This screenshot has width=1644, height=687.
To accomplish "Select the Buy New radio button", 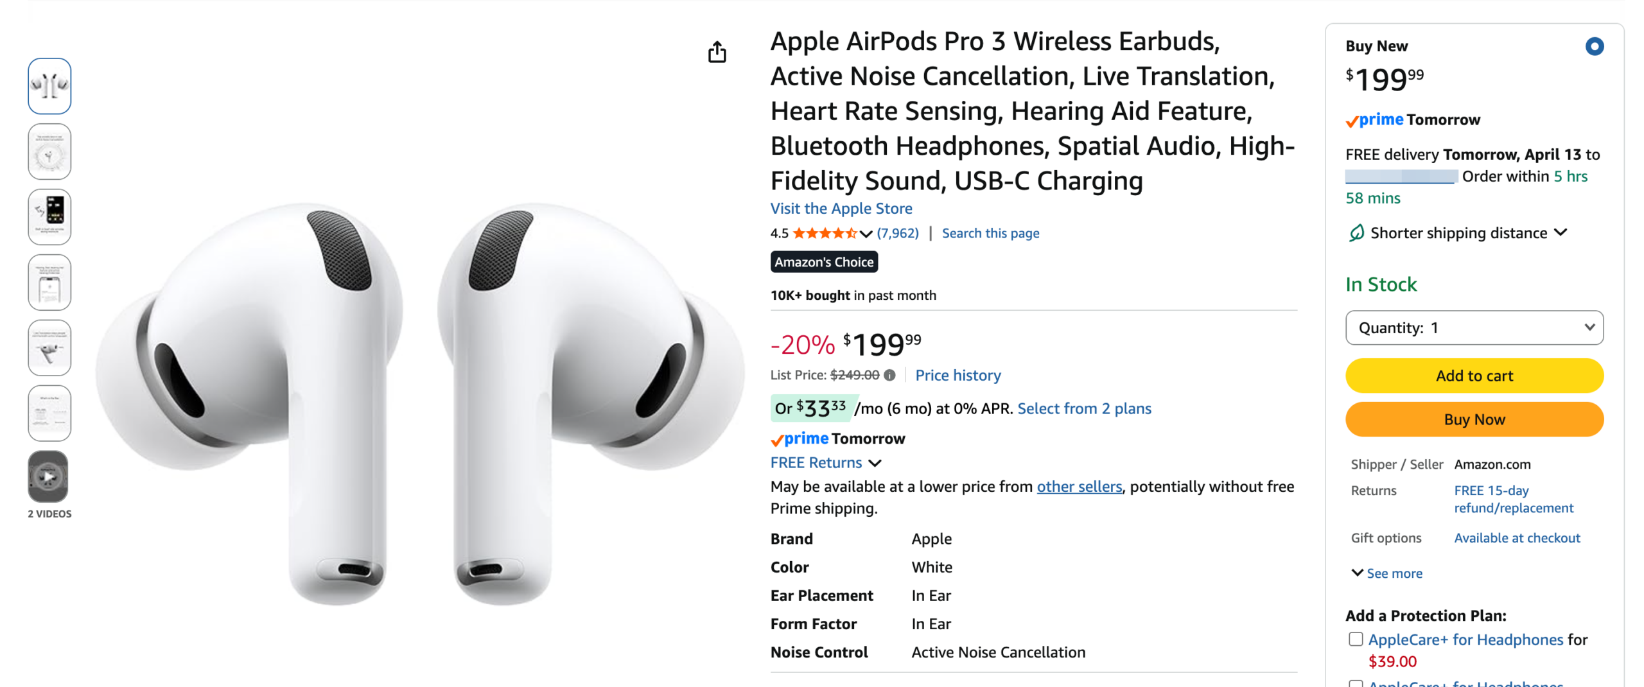I will click(1594, 46).
